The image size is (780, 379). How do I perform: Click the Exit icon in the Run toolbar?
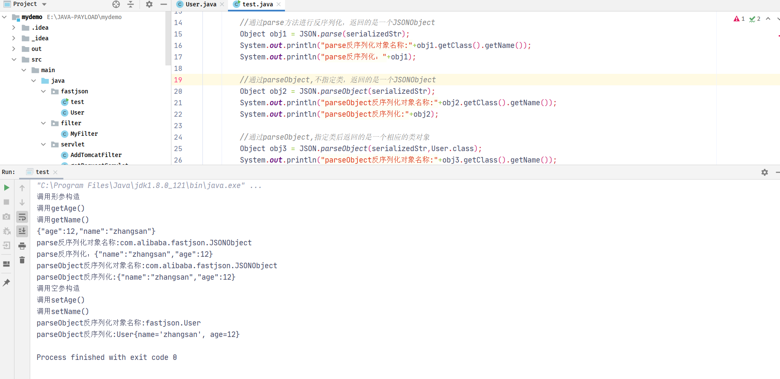6,245
